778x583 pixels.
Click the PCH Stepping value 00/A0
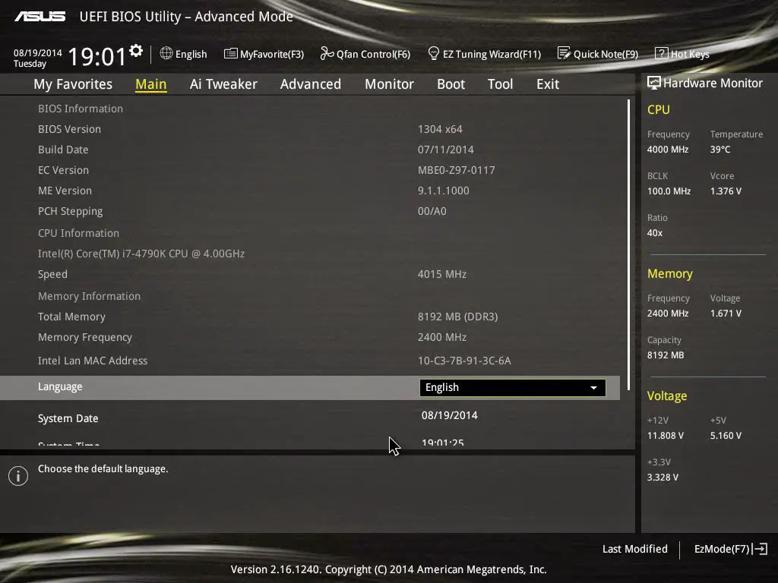(x=432, y=211)
